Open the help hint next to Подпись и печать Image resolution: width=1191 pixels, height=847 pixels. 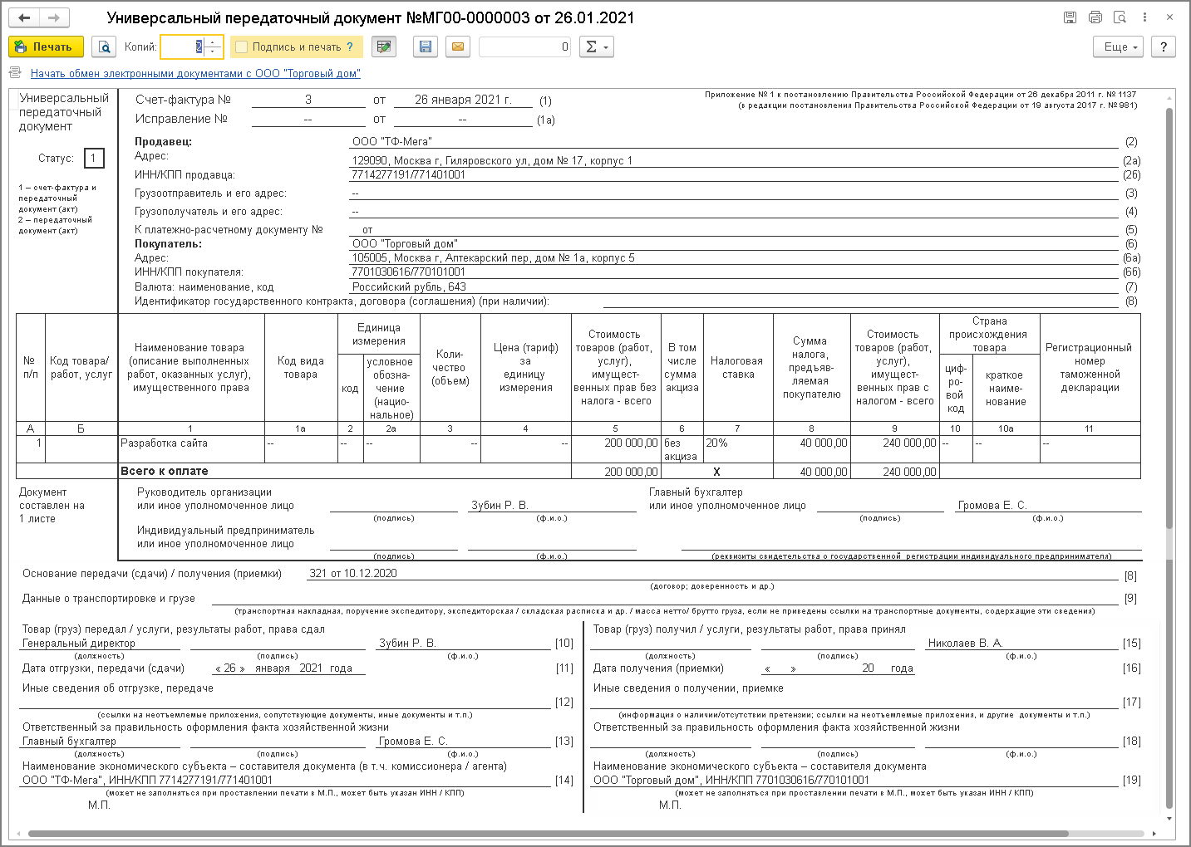coord(350,47)
